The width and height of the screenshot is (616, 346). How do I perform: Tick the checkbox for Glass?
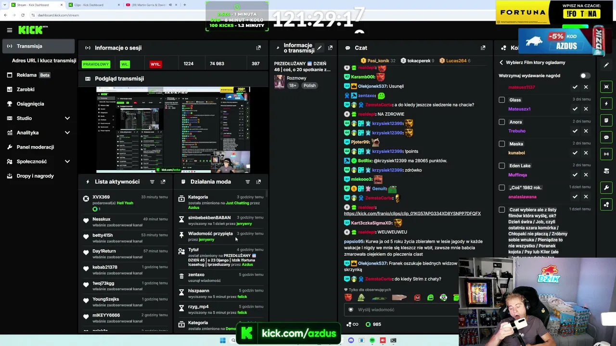coord(502,100)
